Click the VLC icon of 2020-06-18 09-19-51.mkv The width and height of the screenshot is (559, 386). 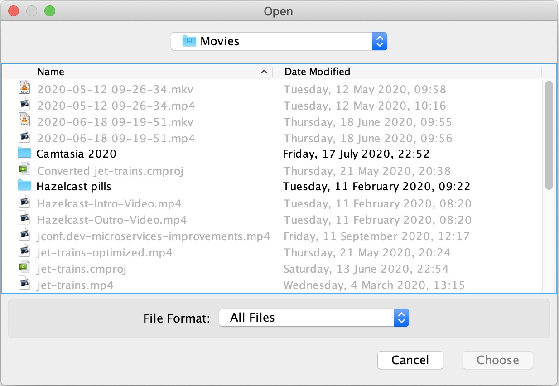[24, 122]
